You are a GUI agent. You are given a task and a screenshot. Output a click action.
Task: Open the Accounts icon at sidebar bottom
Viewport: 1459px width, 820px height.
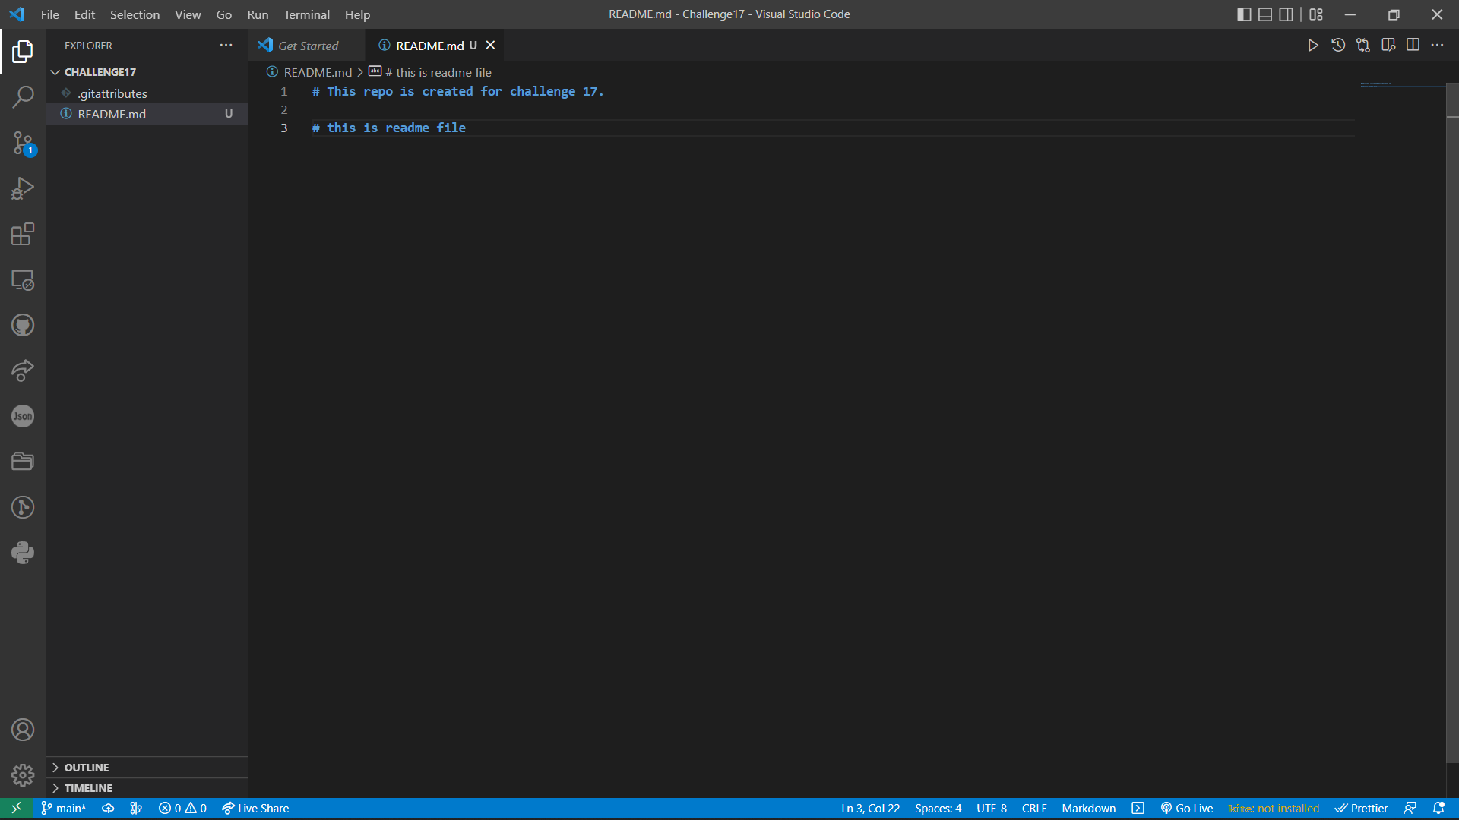(23, 730)
